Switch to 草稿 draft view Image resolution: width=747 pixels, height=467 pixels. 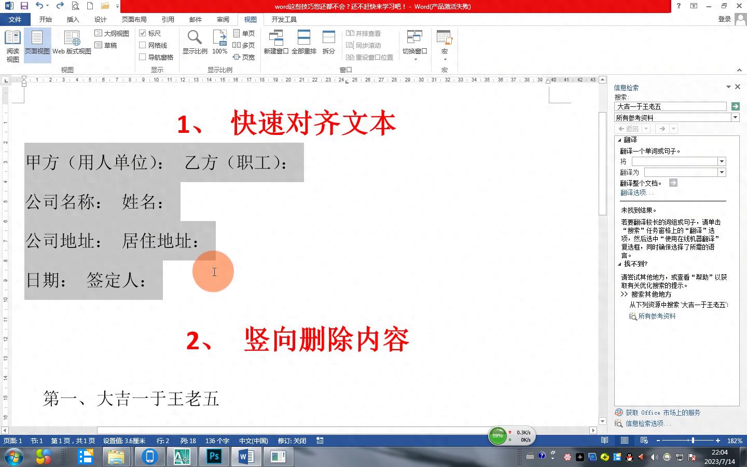(x=106, y=45)
